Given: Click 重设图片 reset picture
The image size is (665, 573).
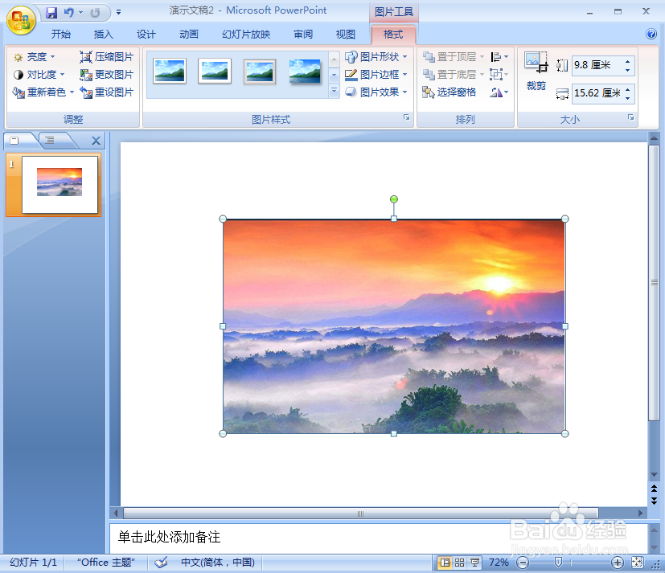Looking at the screenshot, I should click(107, 92).
